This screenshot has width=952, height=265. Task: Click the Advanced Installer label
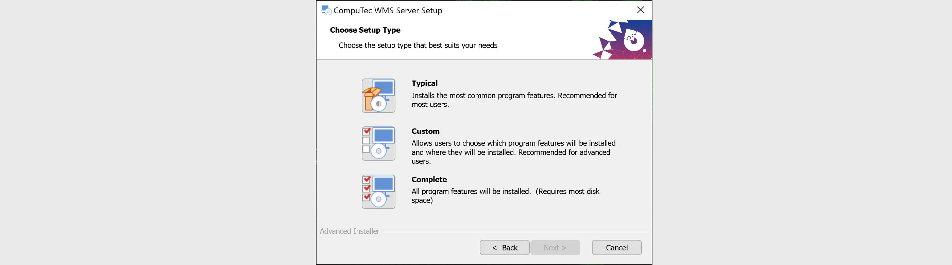tap(350, 231)
